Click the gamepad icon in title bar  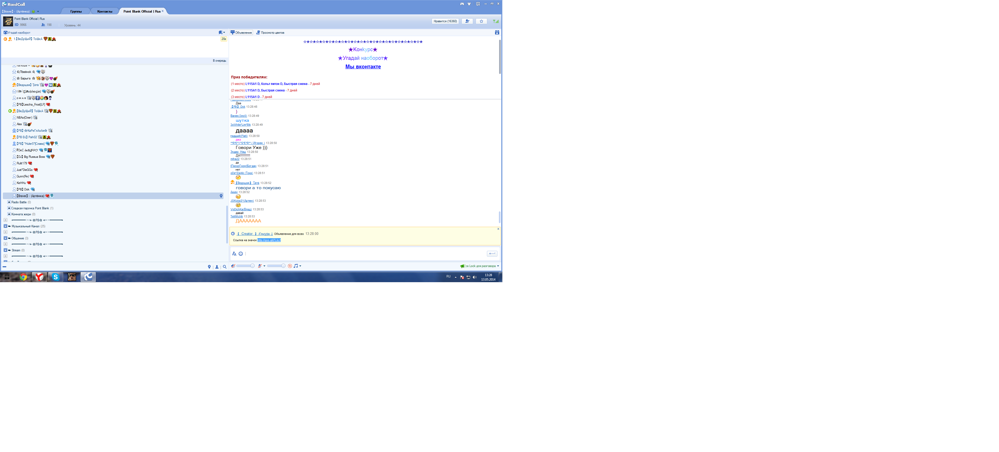coord(462,4)
